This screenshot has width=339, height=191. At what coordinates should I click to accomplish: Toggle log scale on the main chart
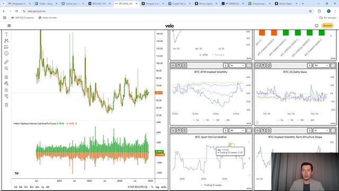tap(157, 187)
